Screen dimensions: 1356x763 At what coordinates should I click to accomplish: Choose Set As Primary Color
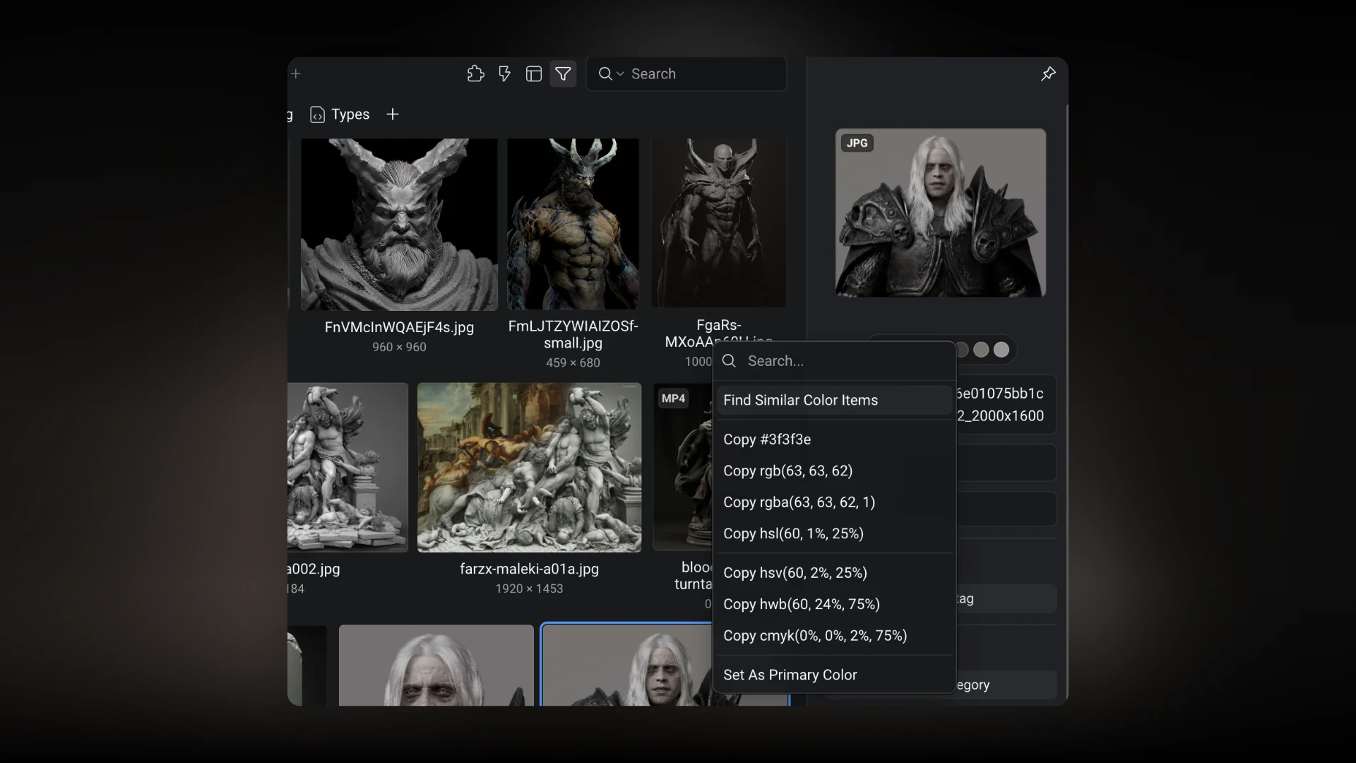click(x=835, y=675)
